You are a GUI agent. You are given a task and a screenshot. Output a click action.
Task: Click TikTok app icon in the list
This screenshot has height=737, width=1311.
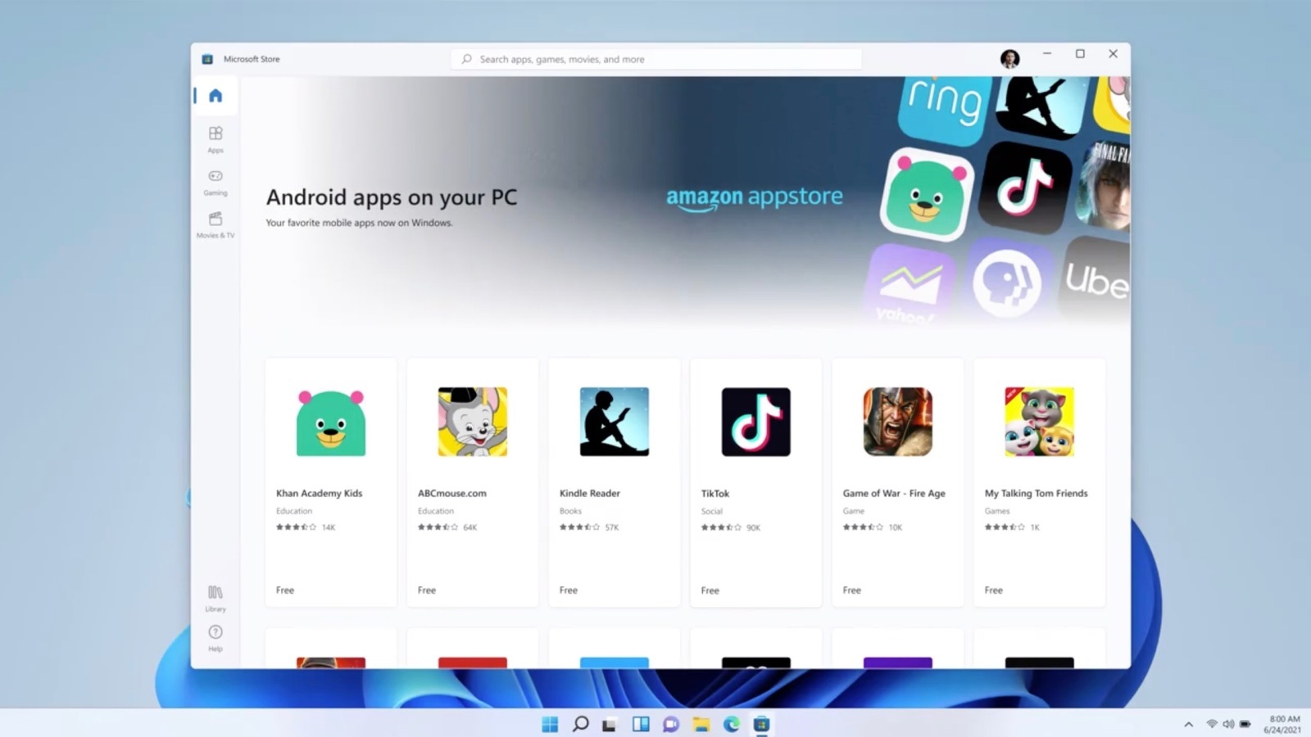click(x=756, y=422)
